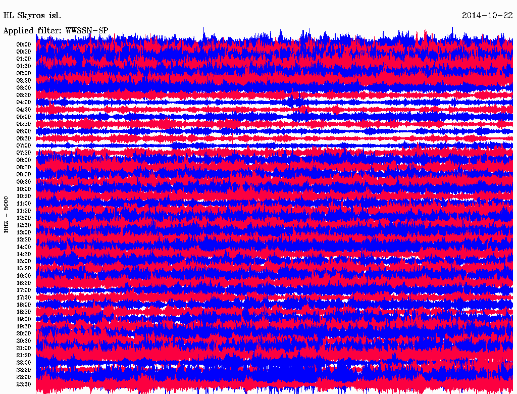Select the 15:30 time label
Screen dimensions: 517x394
click(x=23, y=269)
